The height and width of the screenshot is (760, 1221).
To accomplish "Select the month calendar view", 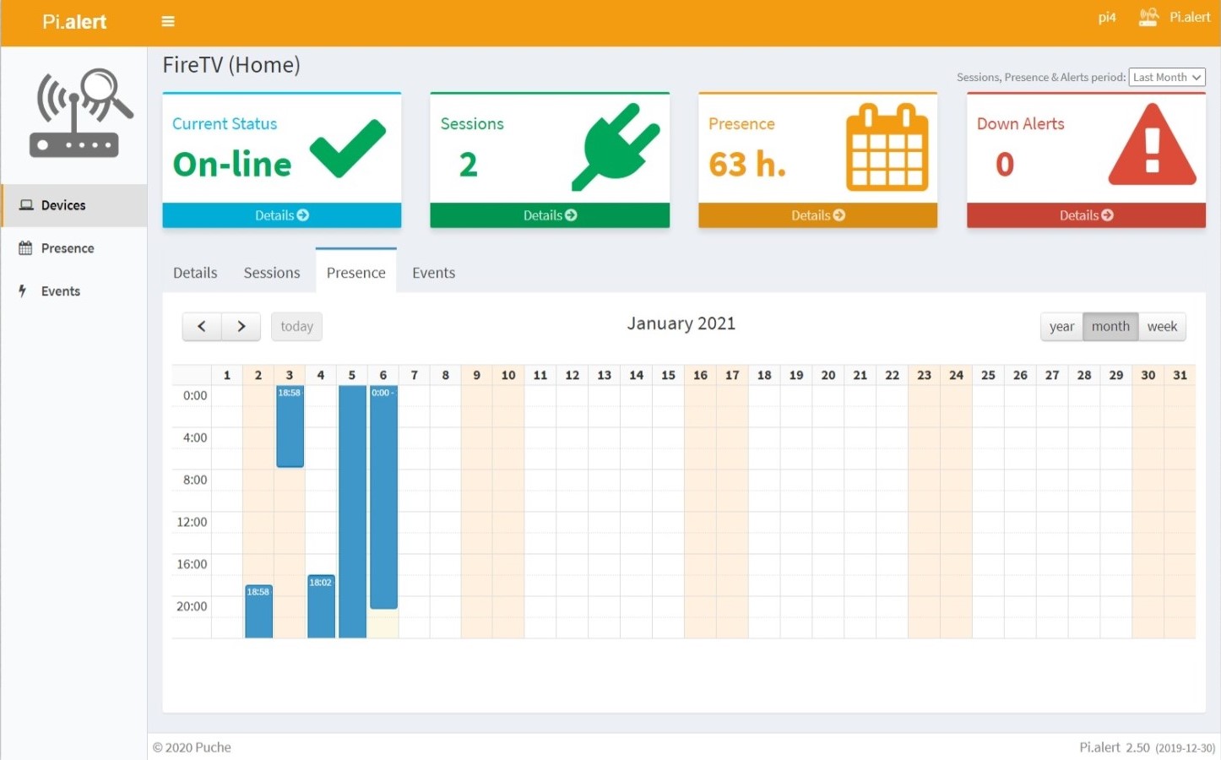I will click(1110, 326).
